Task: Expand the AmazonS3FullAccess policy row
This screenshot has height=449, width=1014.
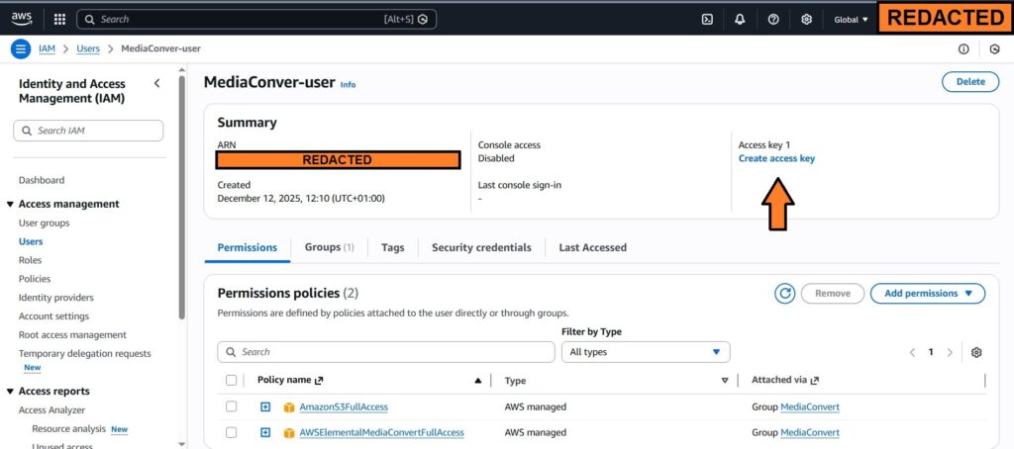Action: coord(265,406)
